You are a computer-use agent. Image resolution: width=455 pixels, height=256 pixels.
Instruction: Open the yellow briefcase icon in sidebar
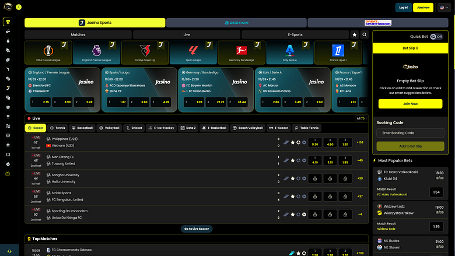tap(8, 174)
